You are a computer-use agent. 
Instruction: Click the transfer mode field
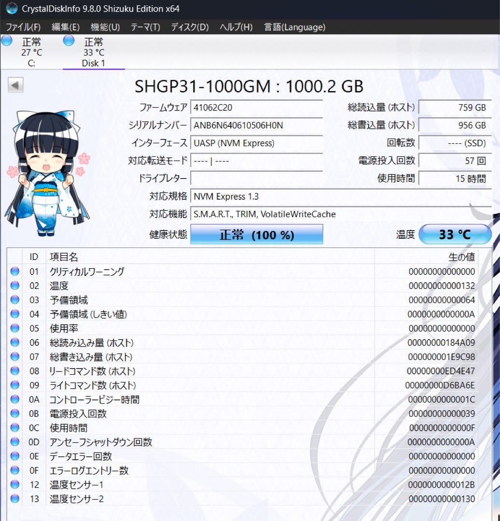256,161
